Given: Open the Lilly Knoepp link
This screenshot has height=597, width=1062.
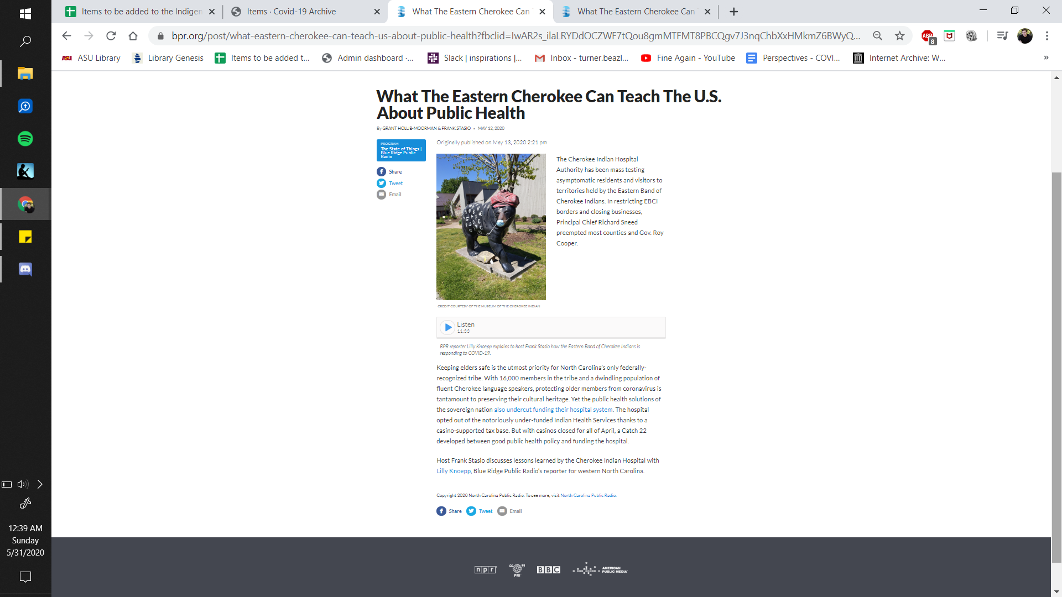Looking at the screenshot, I should (453, 471).
